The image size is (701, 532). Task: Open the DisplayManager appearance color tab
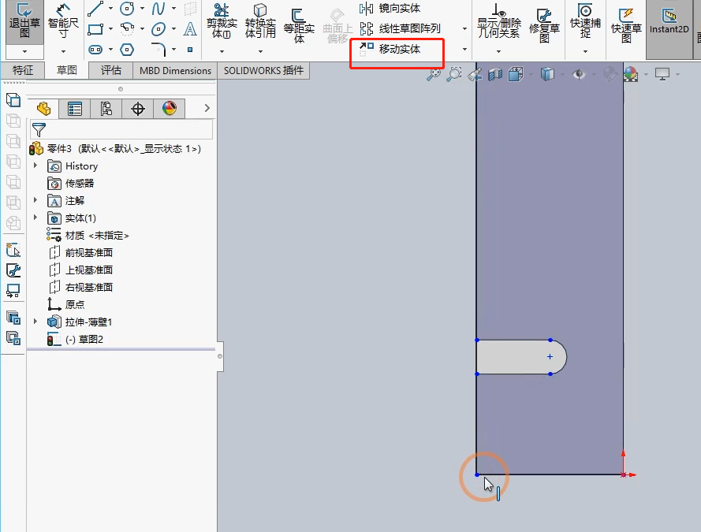tap(169, 109)
